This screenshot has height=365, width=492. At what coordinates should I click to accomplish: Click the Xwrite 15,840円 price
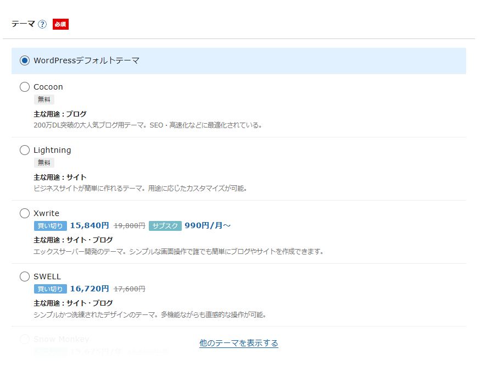[x=90, y=226]
